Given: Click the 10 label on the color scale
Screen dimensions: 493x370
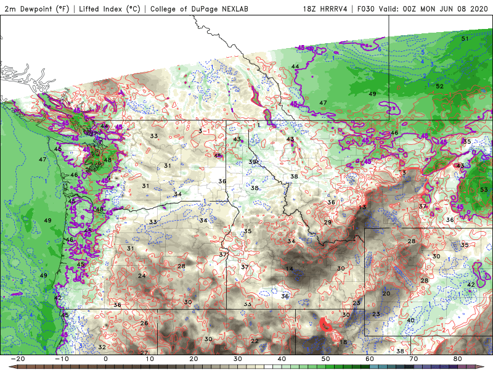Looking at the screenshot, I should 150,359.
